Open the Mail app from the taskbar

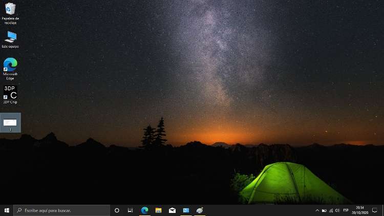coord(173,210)
